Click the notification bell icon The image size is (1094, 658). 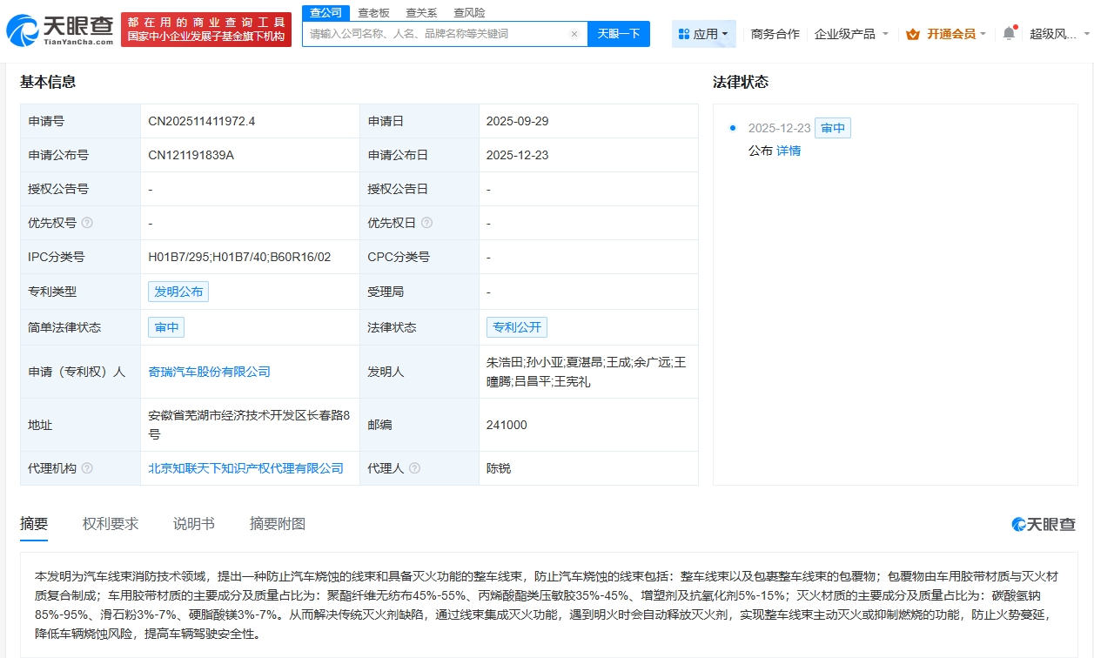pyautogui.click(x=1007, y=31)
